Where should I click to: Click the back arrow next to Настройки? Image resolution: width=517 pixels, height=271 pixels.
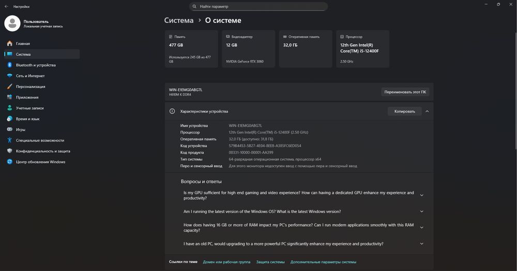6,6
